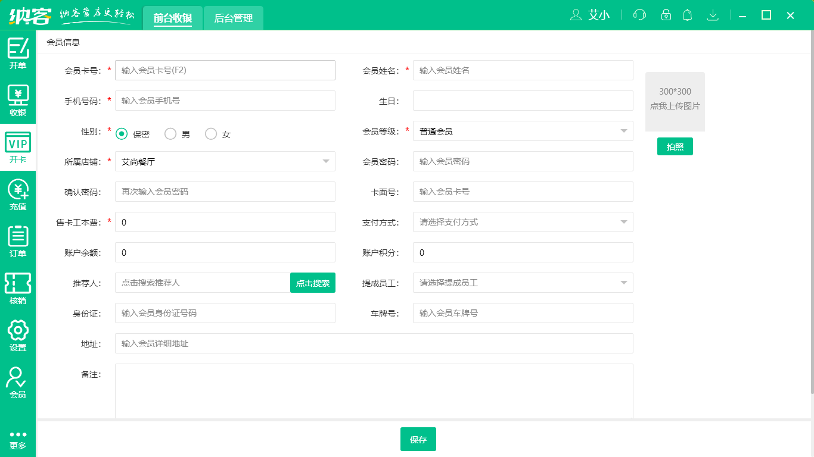Viewport: 814px width, 457px height.
Task: Click 点击搜索 to search for a referrer
Action: point(312,283)
